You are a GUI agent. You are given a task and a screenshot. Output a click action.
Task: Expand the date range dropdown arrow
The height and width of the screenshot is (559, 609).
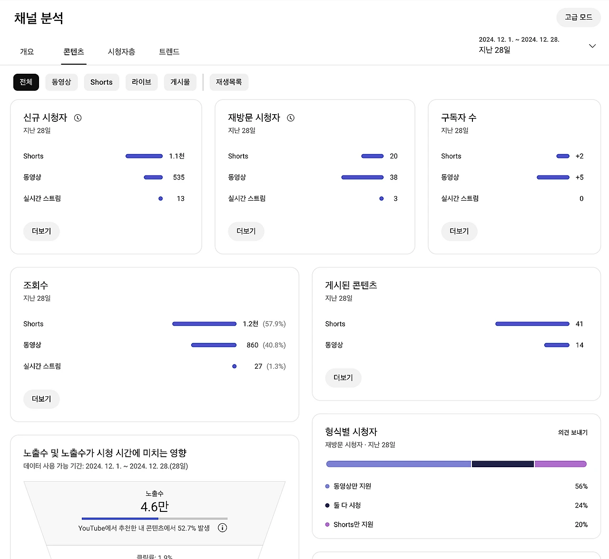(592, 46)
